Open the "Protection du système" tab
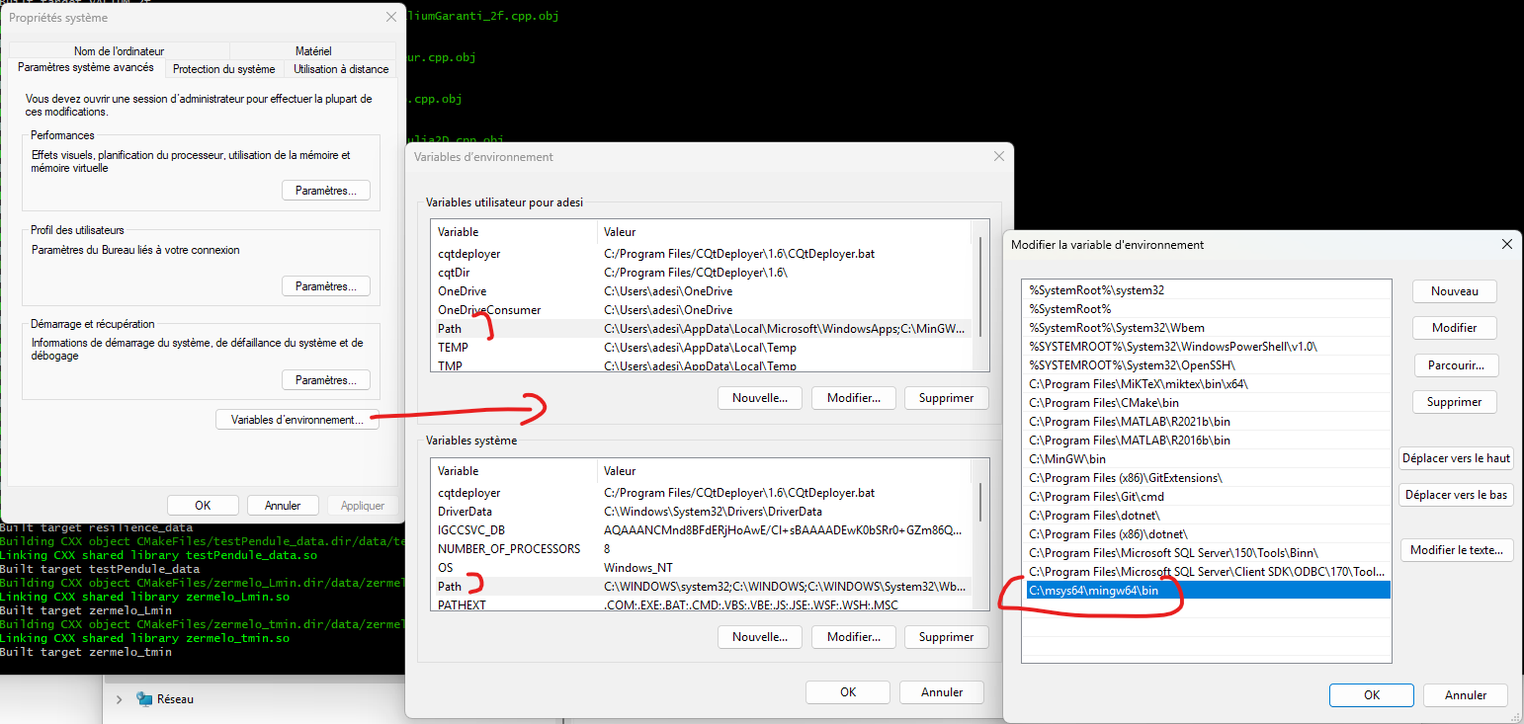The width and height of the screenshot is (1524, 724). (x=222, y=69)
